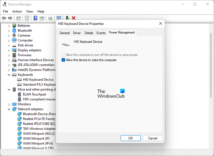Expand the Bluetooth tree node

[x=9, y=30]
